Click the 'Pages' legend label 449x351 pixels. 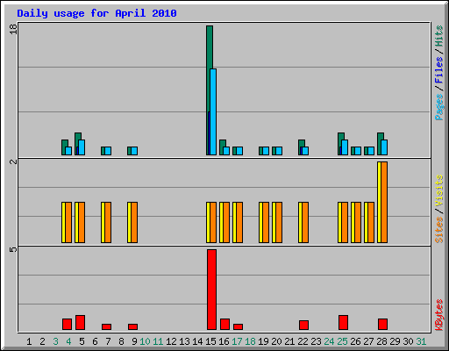click(x=439, y=107)
